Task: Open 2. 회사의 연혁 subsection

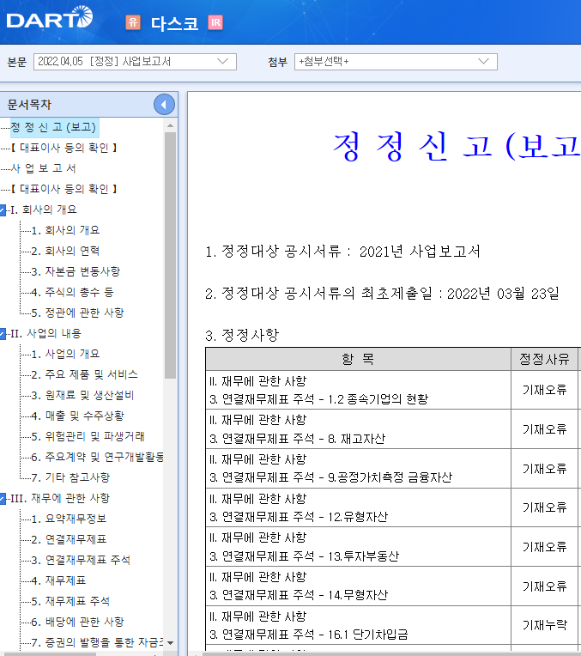Action: click(65, 251)
